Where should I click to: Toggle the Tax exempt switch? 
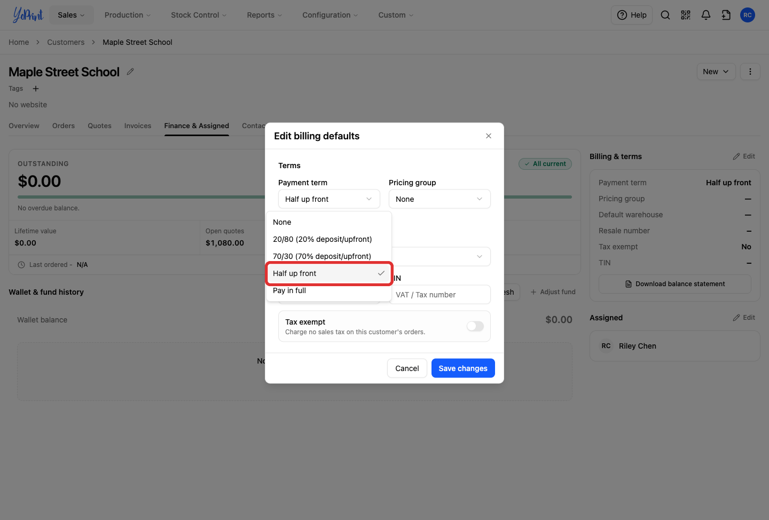(x=475, y=326)
